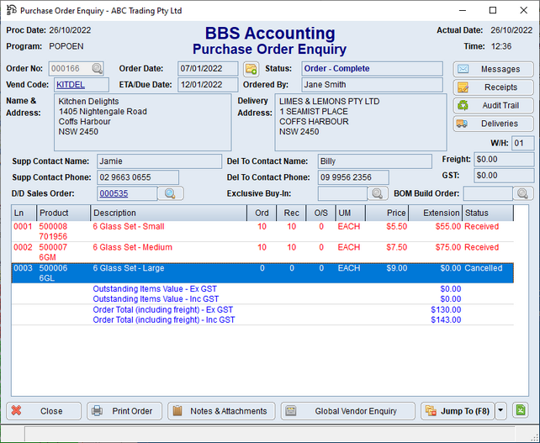Open Notes & Attachments
The height and width of the screenshot is (443, 540).
click(x=220, y=411)
